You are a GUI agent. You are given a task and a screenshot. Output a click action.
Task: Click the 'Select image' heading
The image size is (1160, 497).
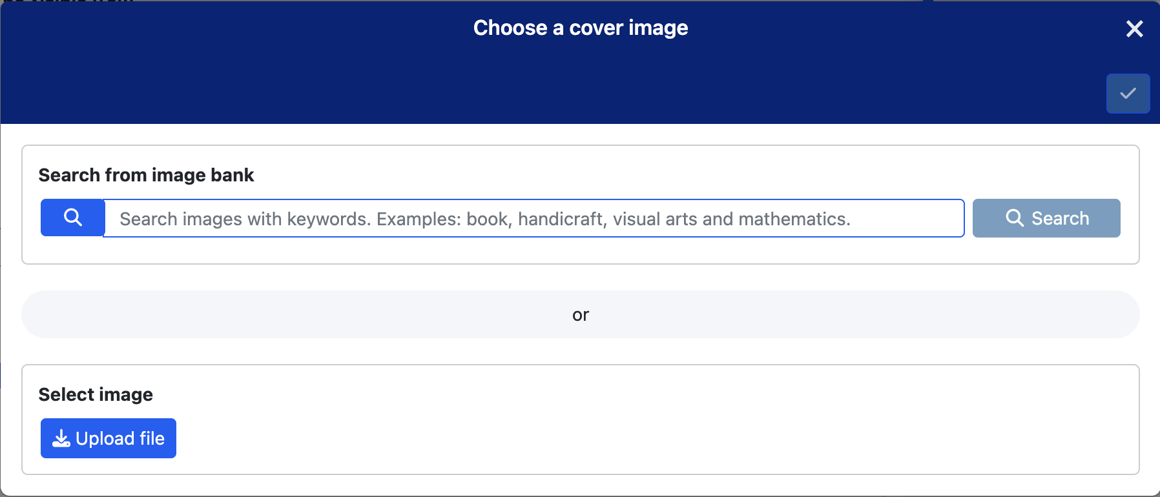coord(96,394)
